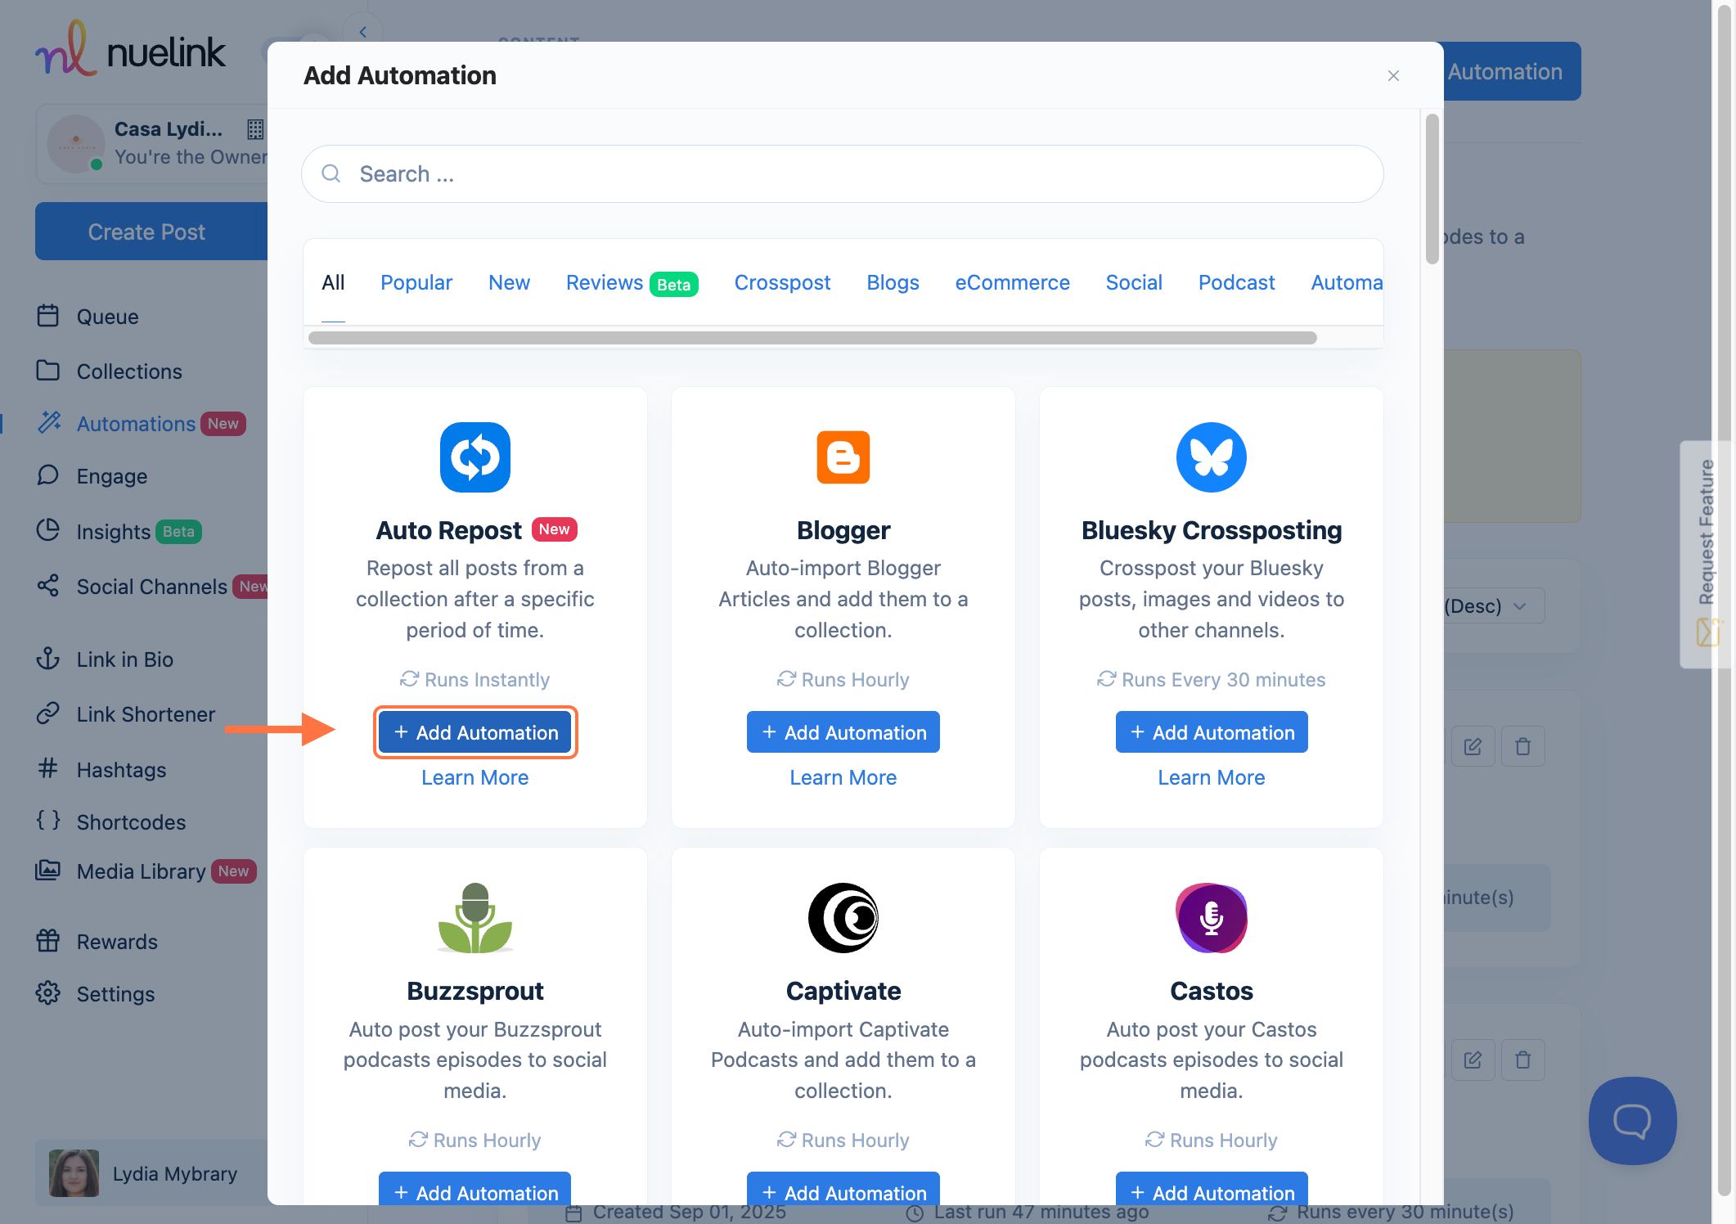Open Learn More under Blogger
Image resolution: width=1736 pixels, height=1224 pixels.
click(x=843, y=777)
